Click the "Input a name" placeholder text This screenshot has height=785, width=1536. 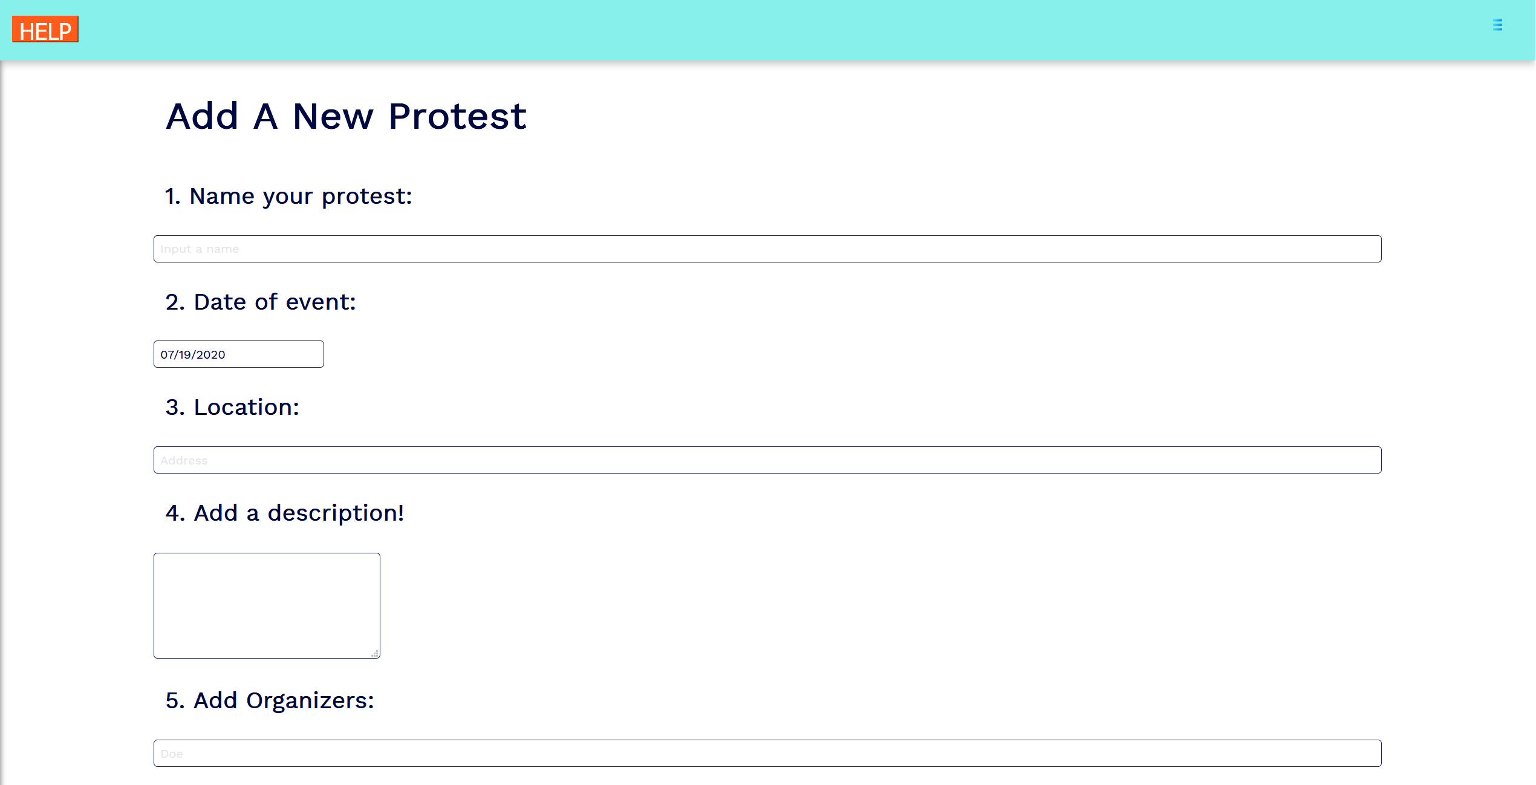[200, 249]
